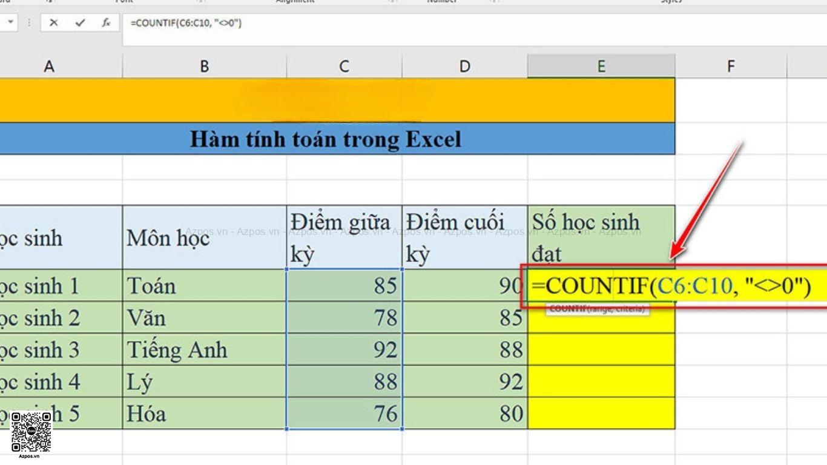Click the "Môn học" header cell
The height and width of the screenshot is (465, 827).
tap(204, 237)
